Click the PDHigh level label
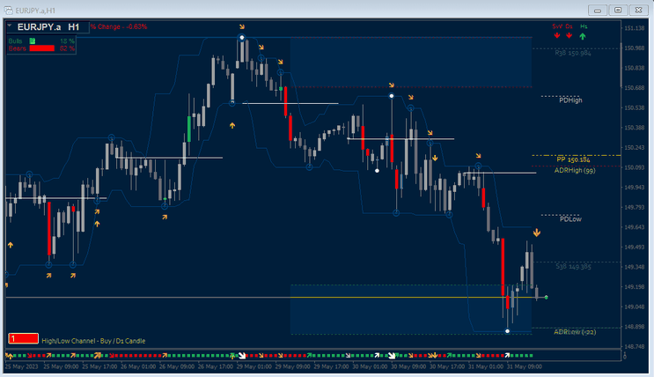Screen dimensions: 654x377 click(570, 100)
